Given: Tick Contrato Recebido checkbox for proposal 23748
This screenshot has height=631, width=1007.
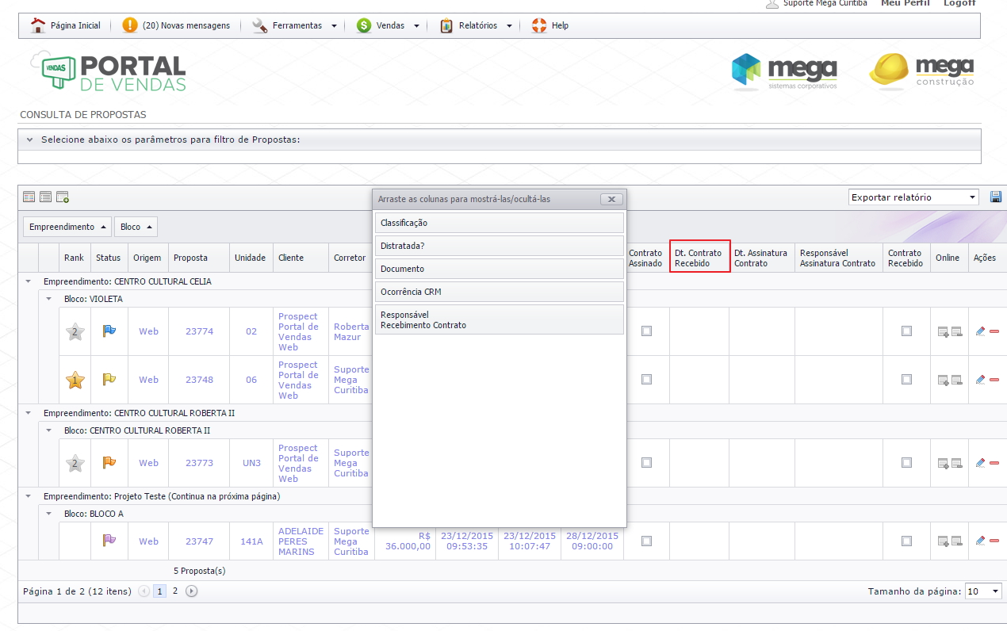Looking at the screenshot, I should point(906,380).
